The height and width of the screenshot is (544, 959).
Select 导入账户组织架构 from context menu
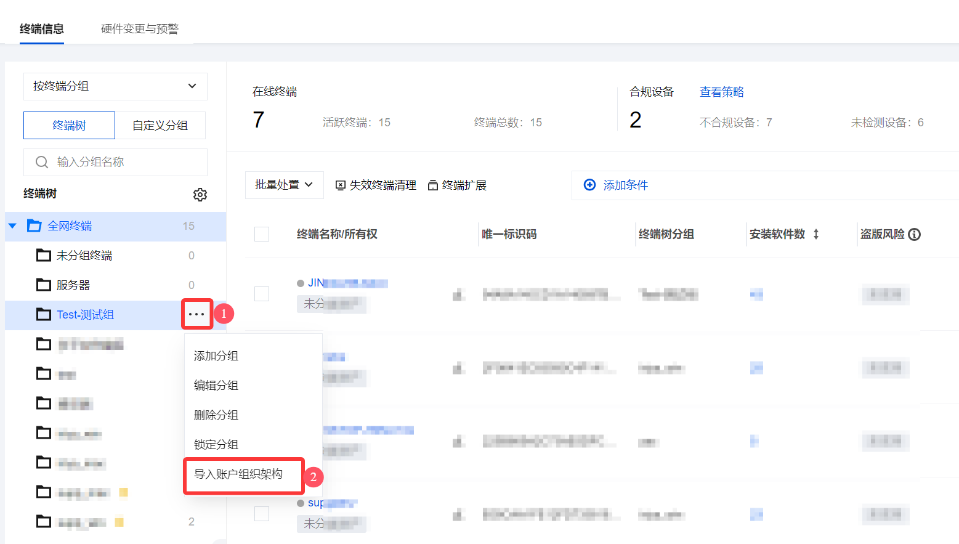point(239,474)
